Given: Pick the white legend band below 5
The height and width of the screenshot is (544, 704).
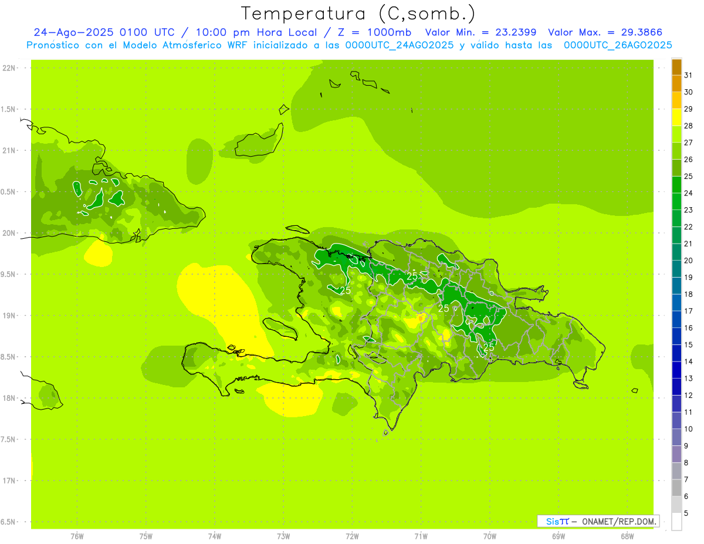Looking at the screenshot, I should (x=676, y=522).
